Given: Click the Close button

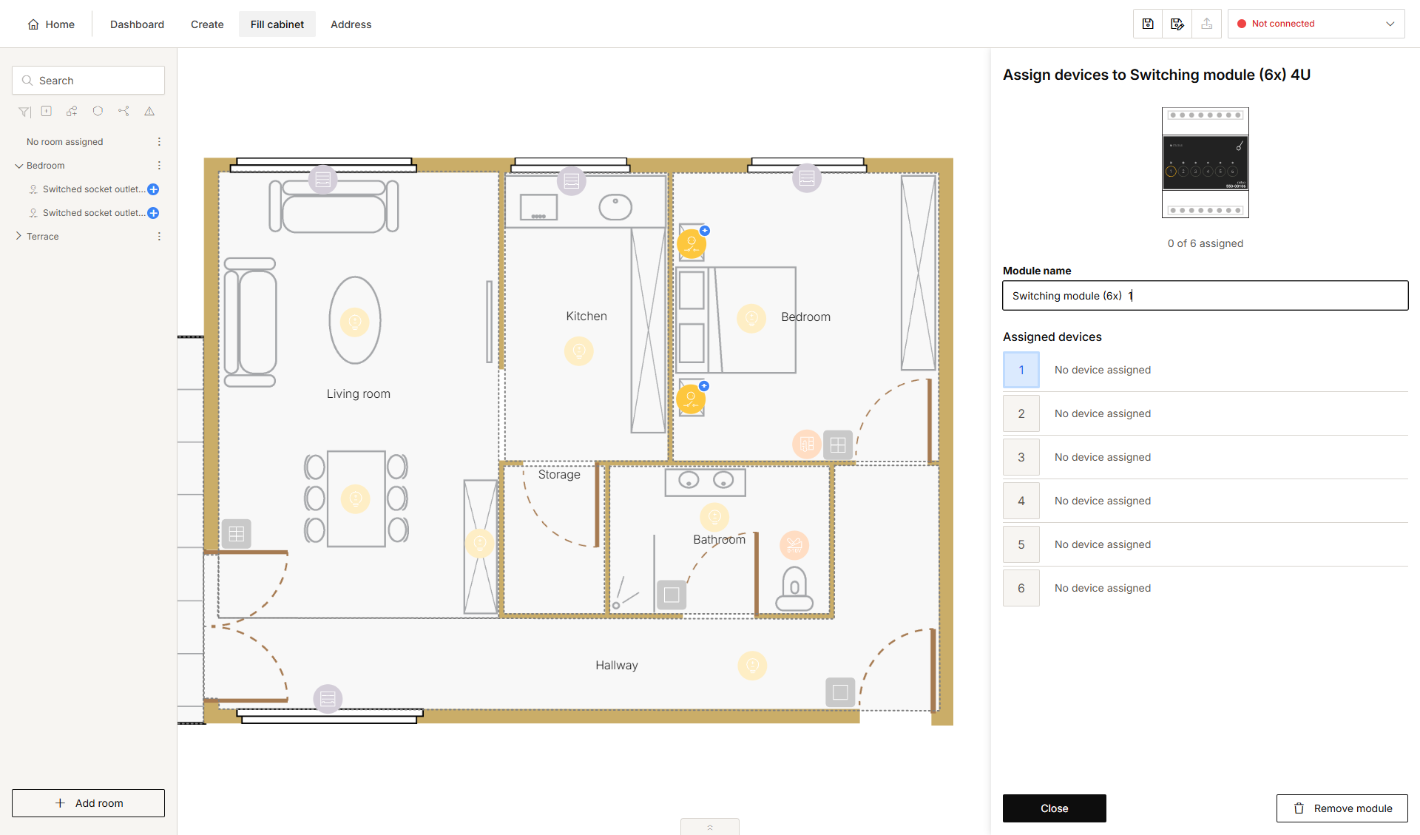Looking at the screenshot, I should 1055,808.
